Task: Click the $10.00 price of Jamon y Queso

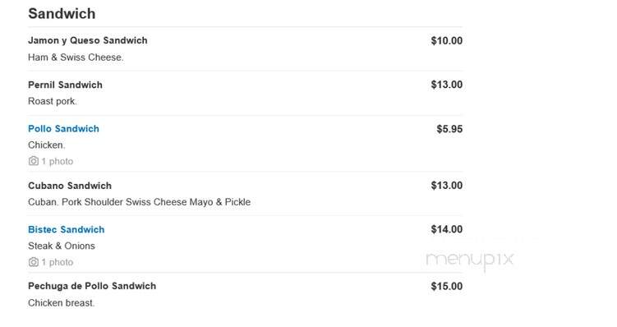Action: click(447, 40)
